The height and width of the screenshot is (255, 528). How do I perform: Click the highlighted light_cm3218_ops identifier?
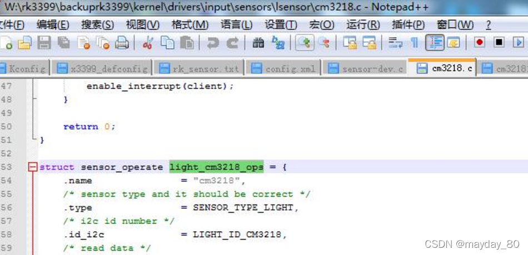tap(217, 167)
